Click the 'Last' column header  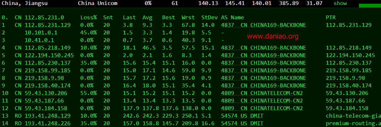129,17
